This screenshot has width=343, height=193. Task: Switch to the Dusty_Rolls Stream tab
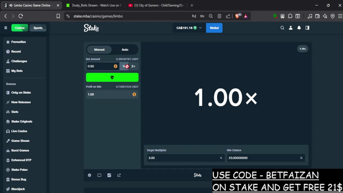[94, 5]
